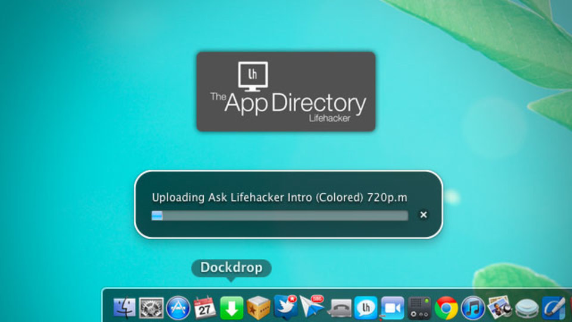Open iTunes from the dock
The width and height of the screenshot is (572, 322).
[x=472, y=308]
